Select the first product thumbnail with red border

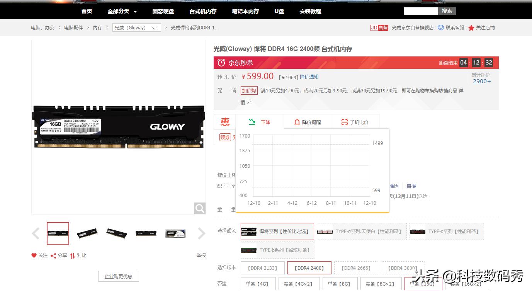58,233
